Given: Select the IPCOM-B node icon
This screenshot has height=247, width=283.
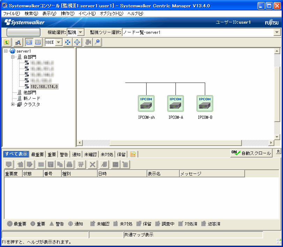Looking at the screenshot, I should (x=205, y=103).
